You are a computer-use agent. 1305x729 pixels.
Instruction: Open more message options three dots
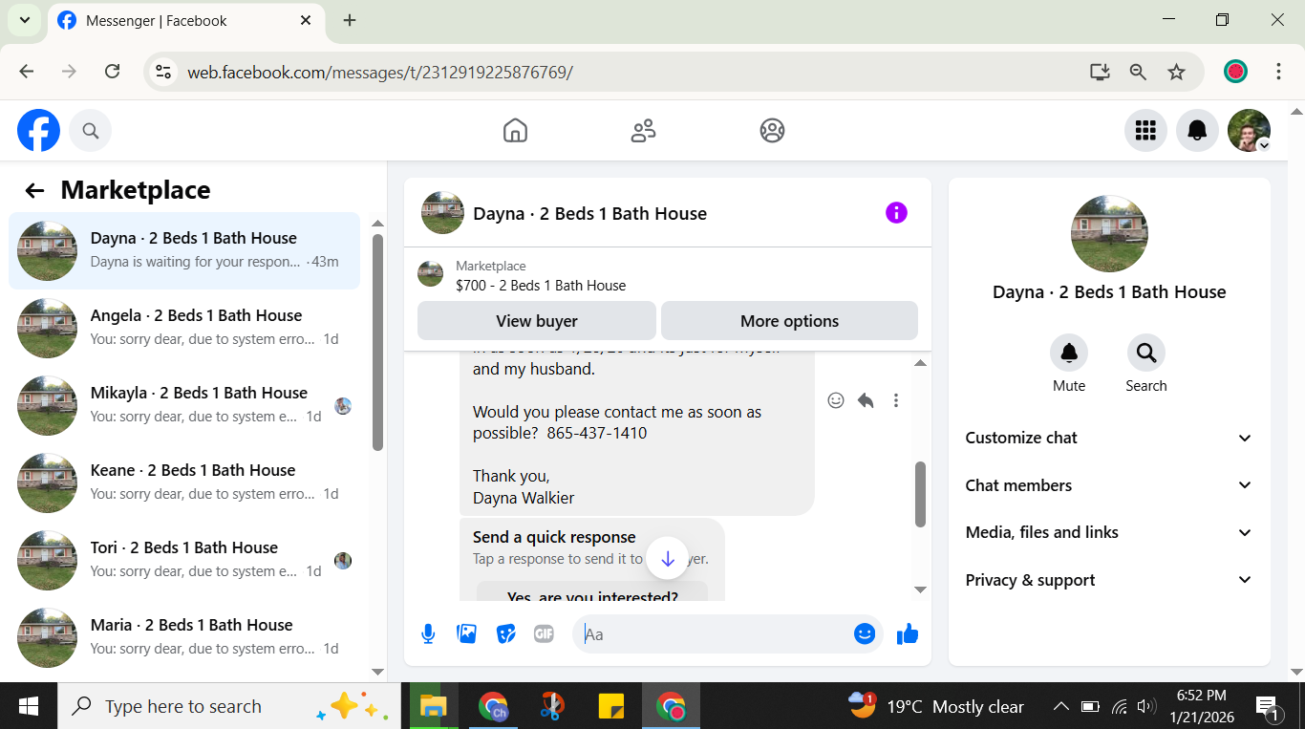(896, 400)
